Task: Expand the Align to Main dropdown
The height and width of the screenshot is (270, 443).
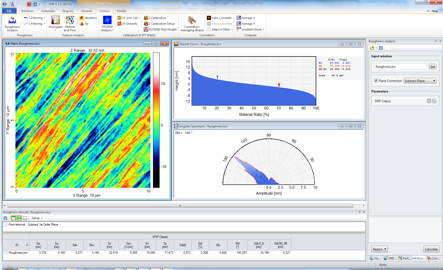Action: click(232, 29)
